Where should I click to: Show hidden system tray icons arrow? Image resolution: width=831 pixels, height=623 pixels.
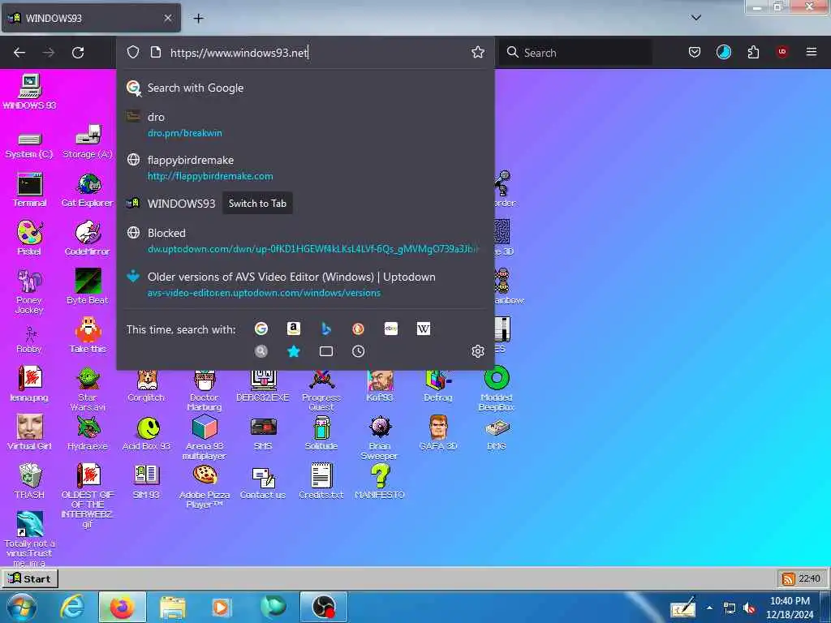[709, 608]
